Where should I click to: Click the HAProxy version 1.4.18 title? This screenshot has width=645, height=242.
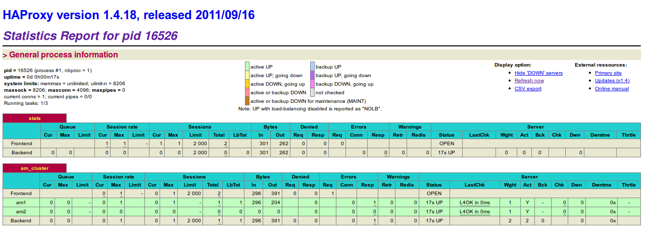tap(129, 15)
